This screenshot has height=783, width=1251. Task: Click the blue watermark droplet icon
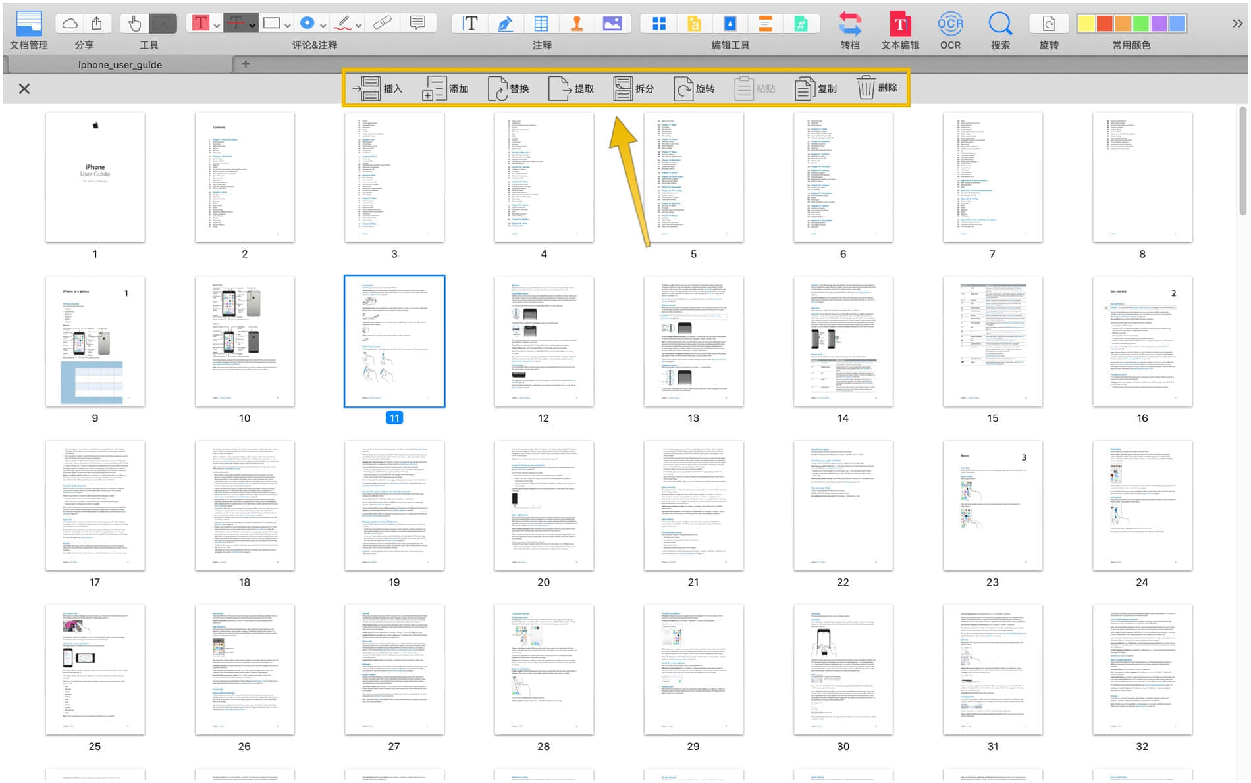pos(730,24)
